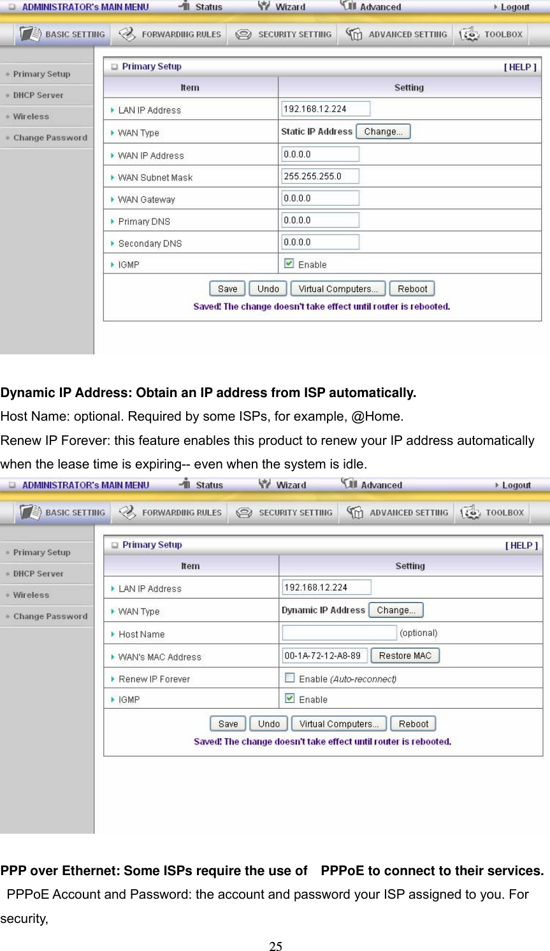Click the Wizard wand icon

point(264,6)
